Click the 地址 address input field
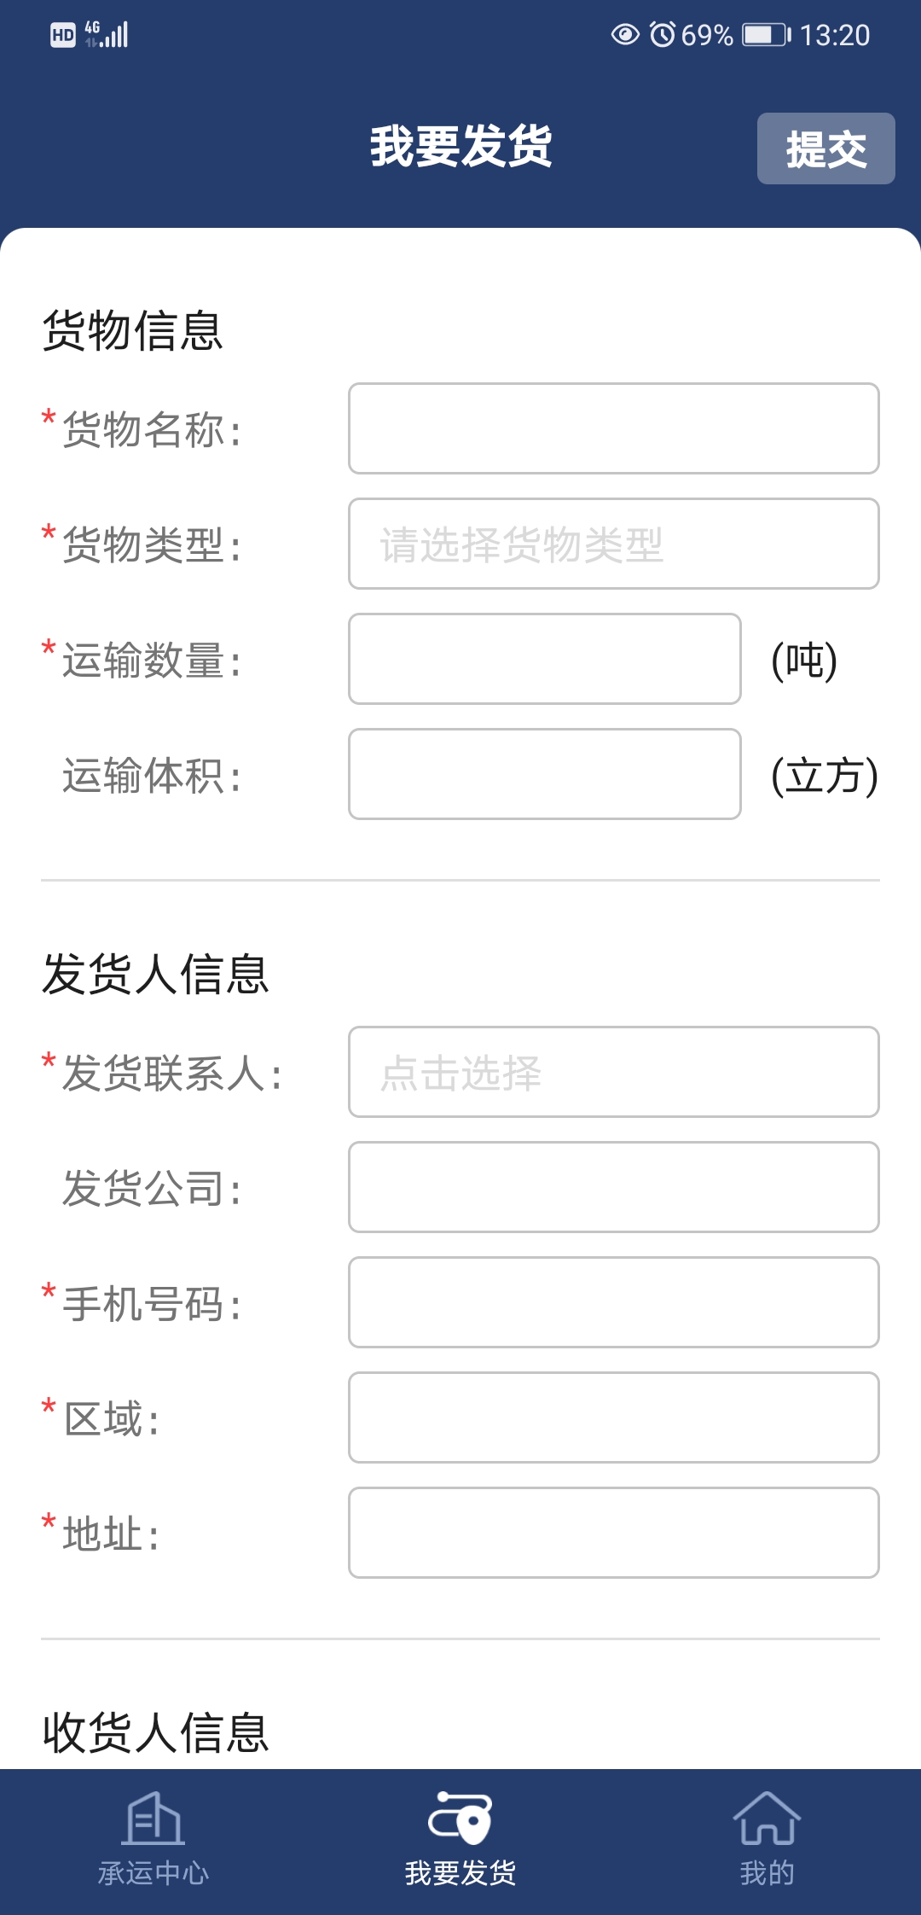 pyautogui.click(x=613, y=1533)
